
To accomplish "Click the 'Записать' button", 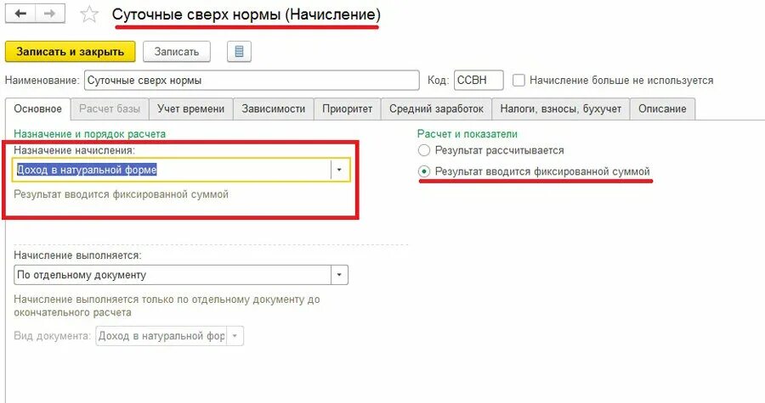I will pyautogui.click(x=177, y=52).
